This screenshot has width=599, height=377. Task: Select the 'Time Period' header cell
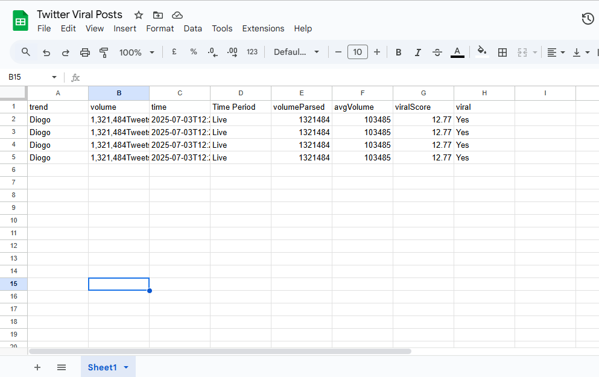tap(241, 107)
